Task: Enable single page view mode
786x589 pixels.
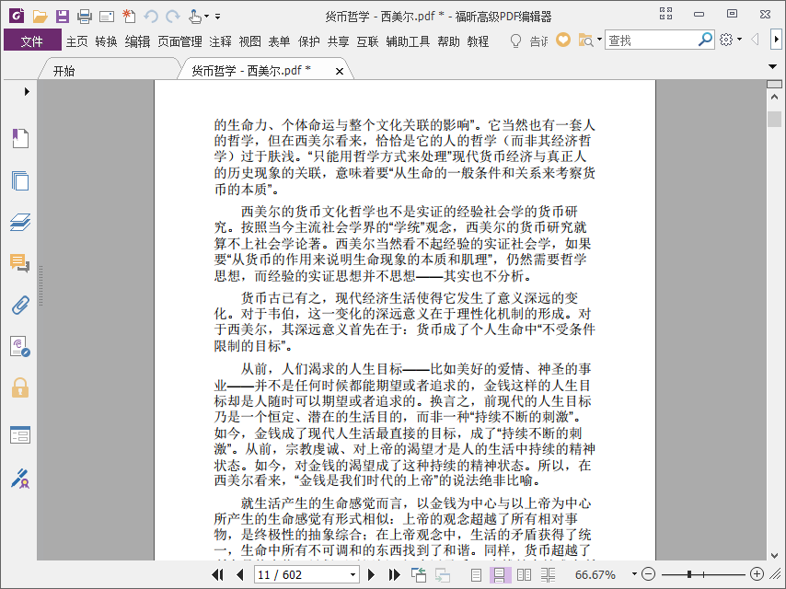Action: coord(476,574)
